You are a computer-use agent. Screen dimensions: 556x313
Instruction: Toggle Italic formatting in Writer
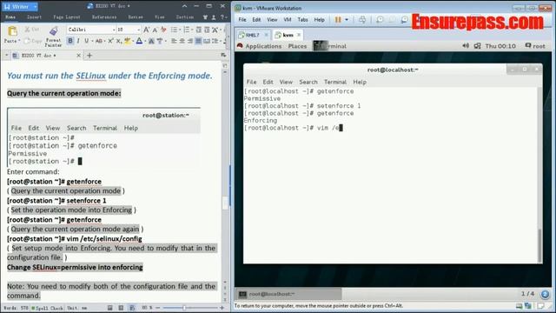click(x=78, y=41)
